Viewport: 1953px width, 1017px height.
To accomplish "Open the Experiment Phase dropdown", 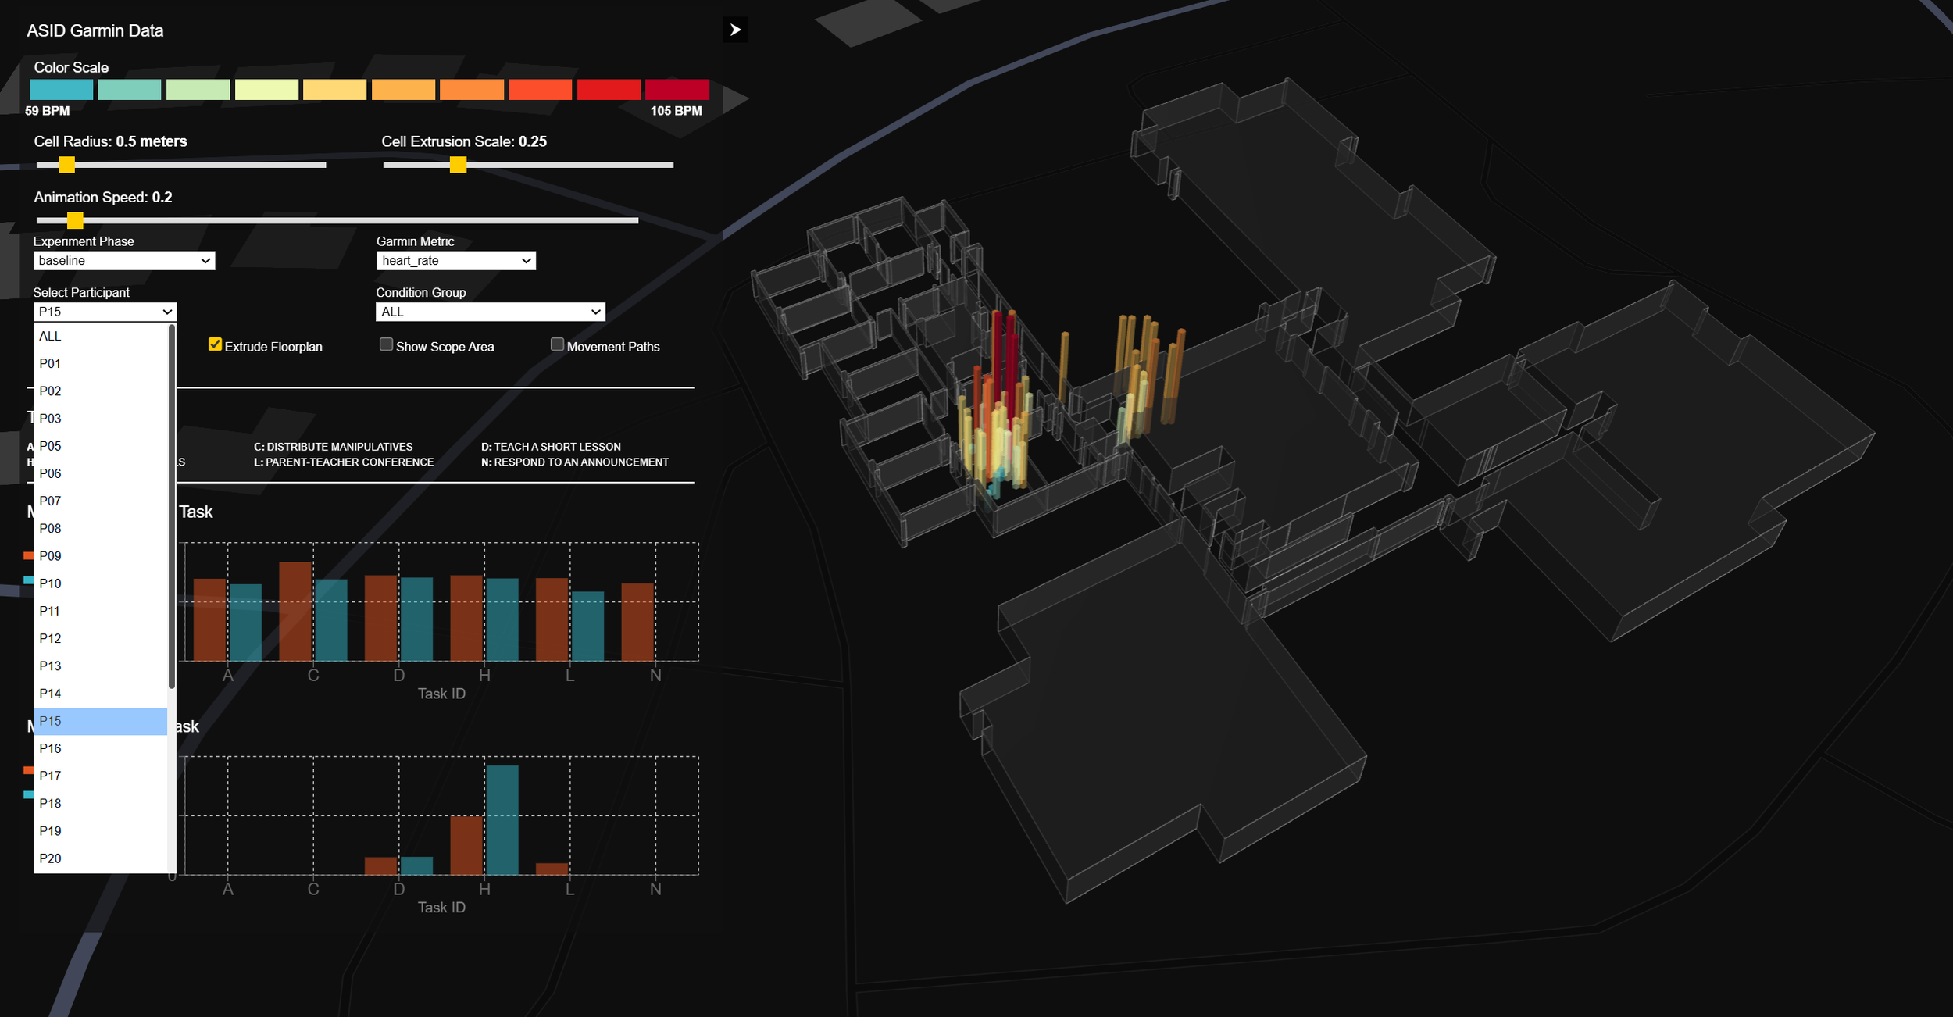I will (x=124, y=261).
